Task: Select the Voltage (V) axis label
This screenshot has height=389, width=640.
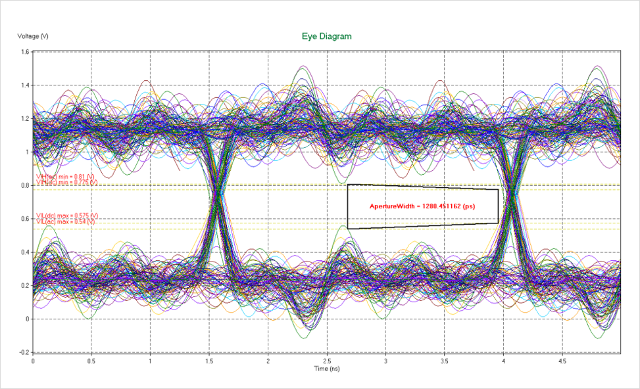Action: [33, 36]
